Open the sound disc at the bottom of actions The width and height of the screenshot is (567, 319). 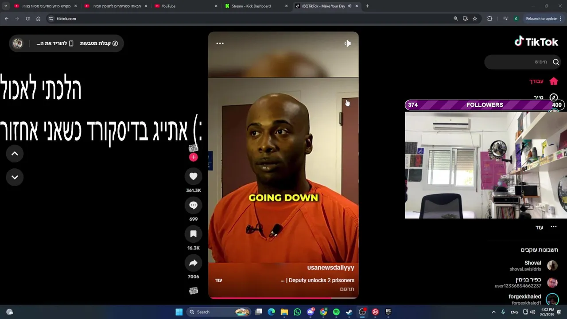tap(194, 291)
